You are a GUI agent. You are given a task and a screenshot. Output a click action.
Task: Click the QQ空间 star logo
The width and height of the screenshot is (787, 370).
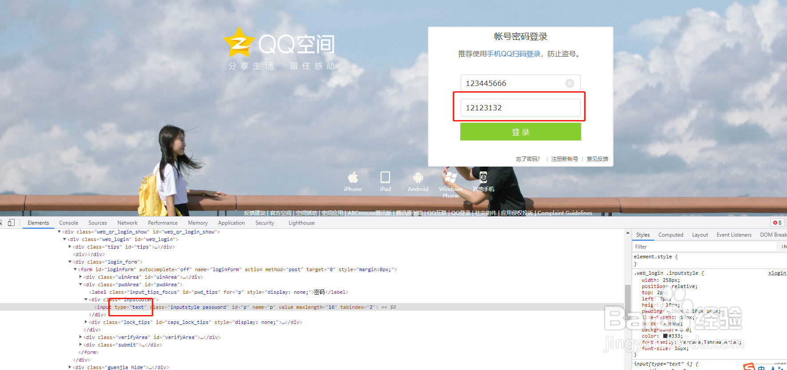click(239, 42)
